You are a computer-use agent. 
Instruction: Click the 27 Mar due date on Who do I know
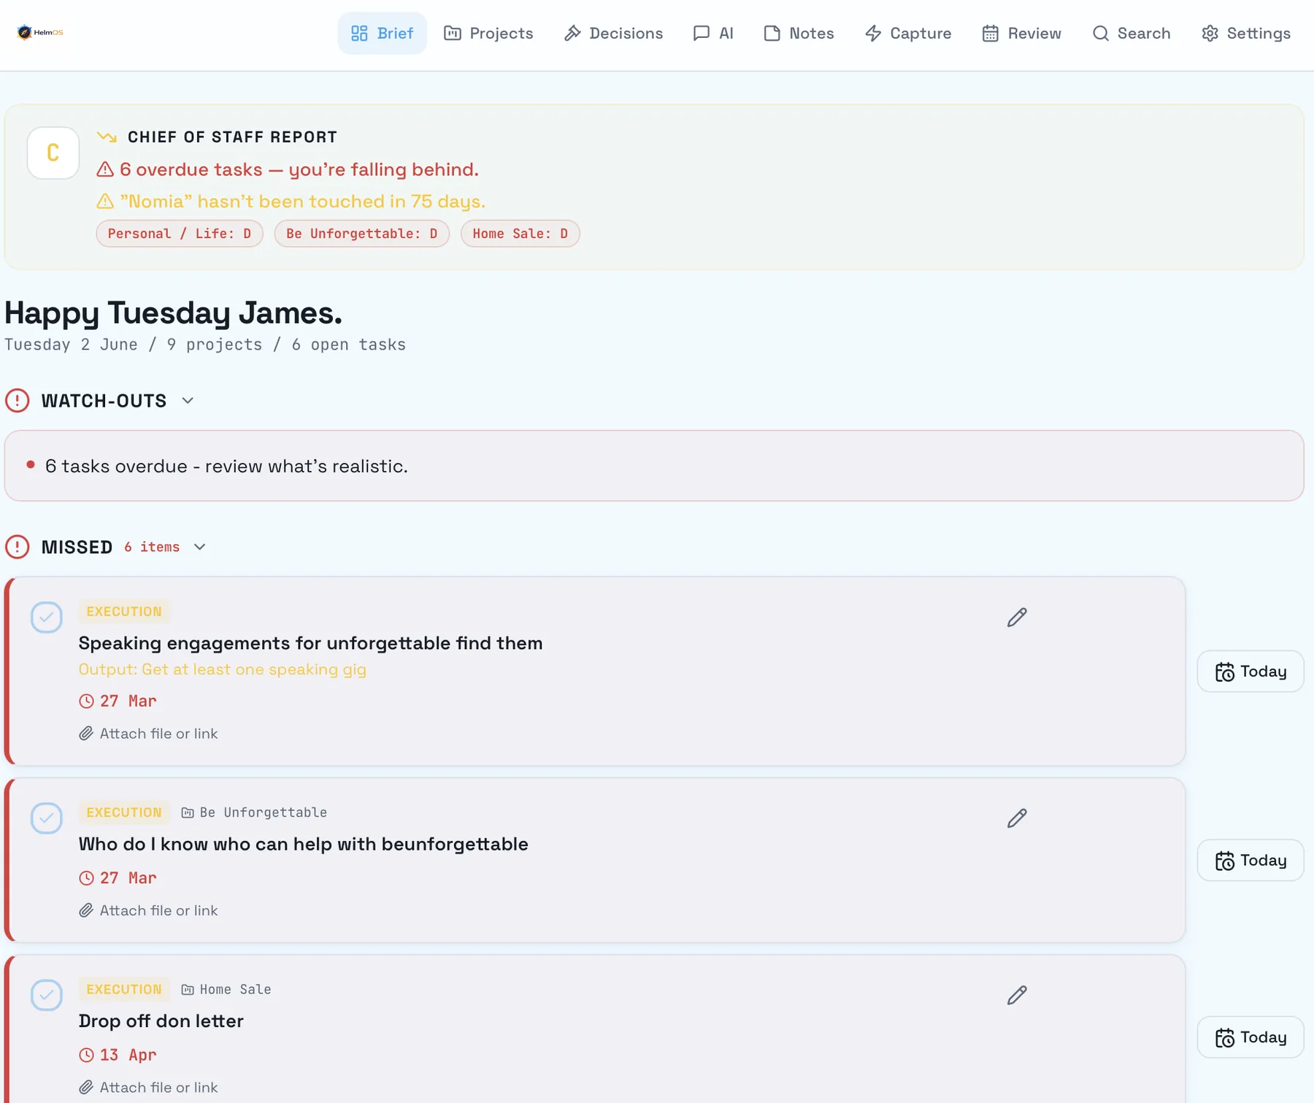pos(118,877)
